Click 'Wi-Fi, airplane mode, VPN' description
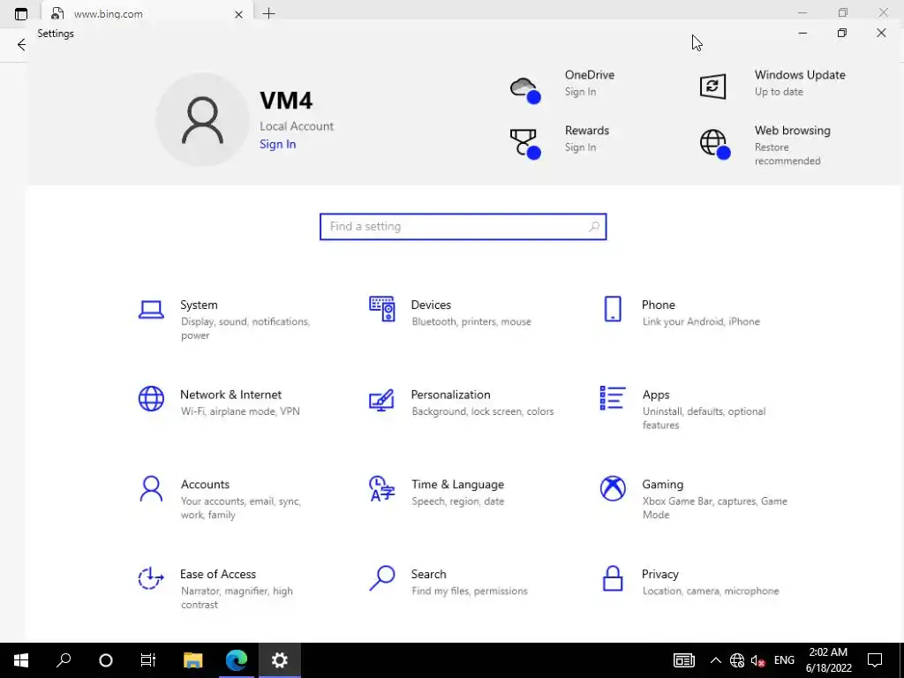The image size is (904, 678). 240,411
